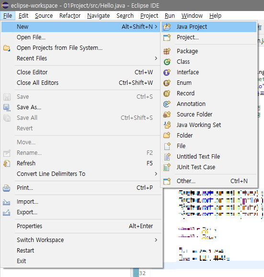Click the Save As floppy icon
Image resolution: width=264 pixels, height=277 pixels.
tap(7, 107)
